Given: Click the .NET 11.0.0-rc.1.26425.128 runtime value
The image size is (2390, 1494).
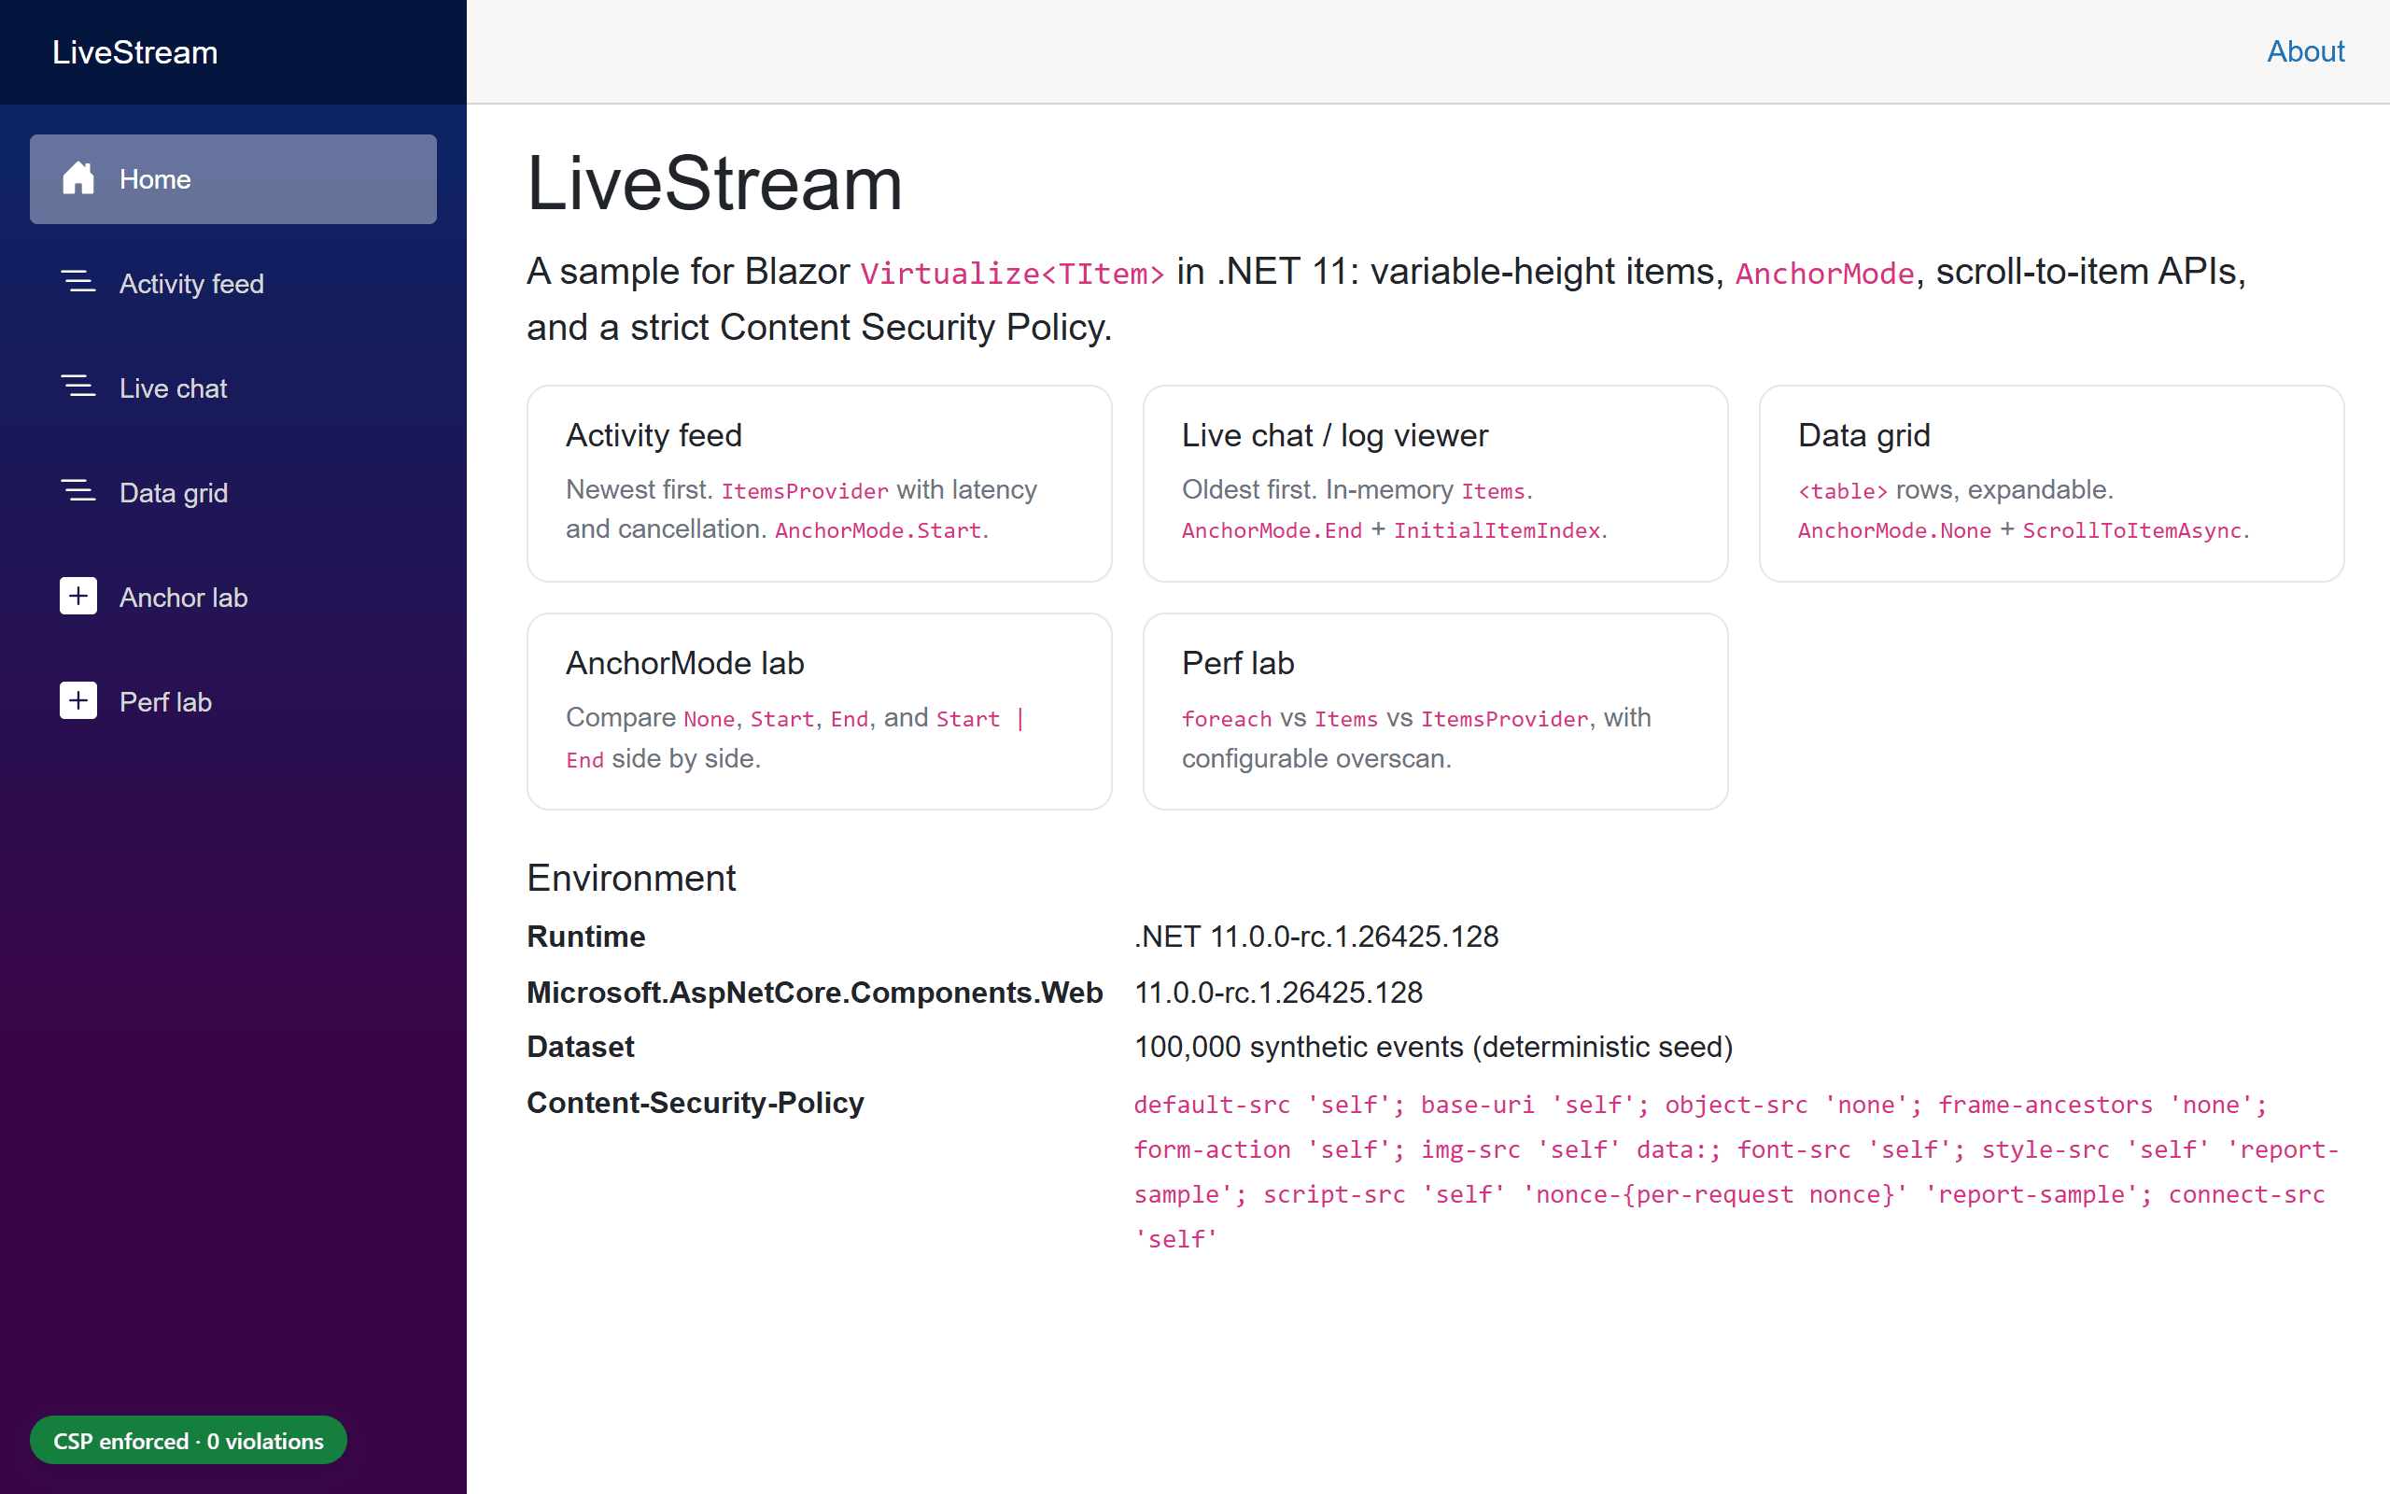Looking at the screenshot, I should tap(1316, 937).
